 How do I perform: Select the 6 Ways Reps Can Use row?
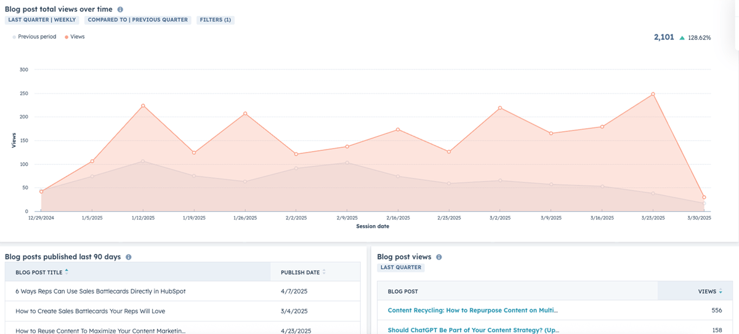100,291
